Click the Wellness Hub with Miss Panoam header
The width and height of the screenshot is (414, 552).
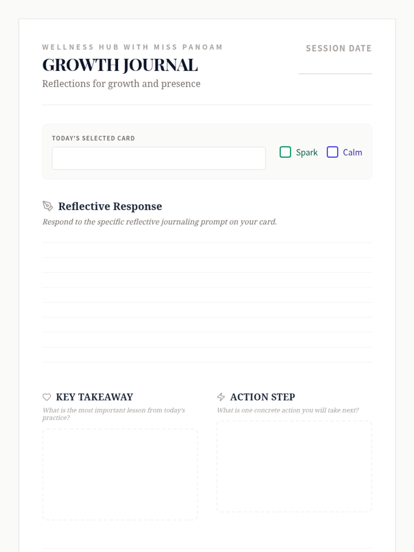point(132,47)
